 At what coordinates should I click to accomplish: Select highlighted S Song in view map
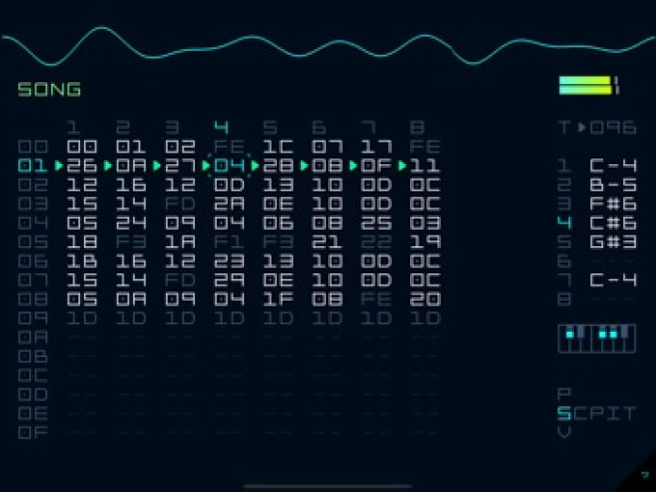(565, 414)
